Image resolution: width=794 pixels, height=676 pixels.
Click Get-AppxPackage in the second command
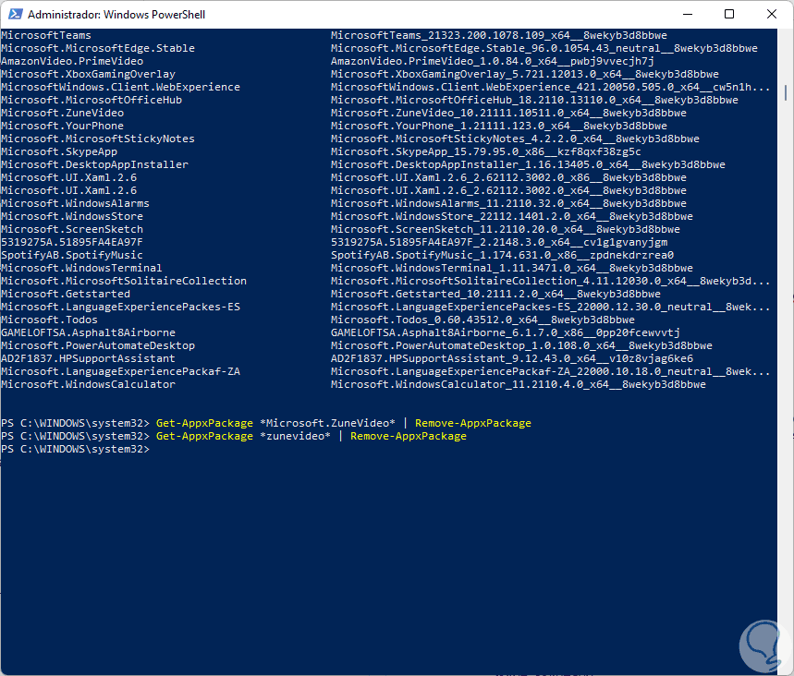click(x=204, y=436)
